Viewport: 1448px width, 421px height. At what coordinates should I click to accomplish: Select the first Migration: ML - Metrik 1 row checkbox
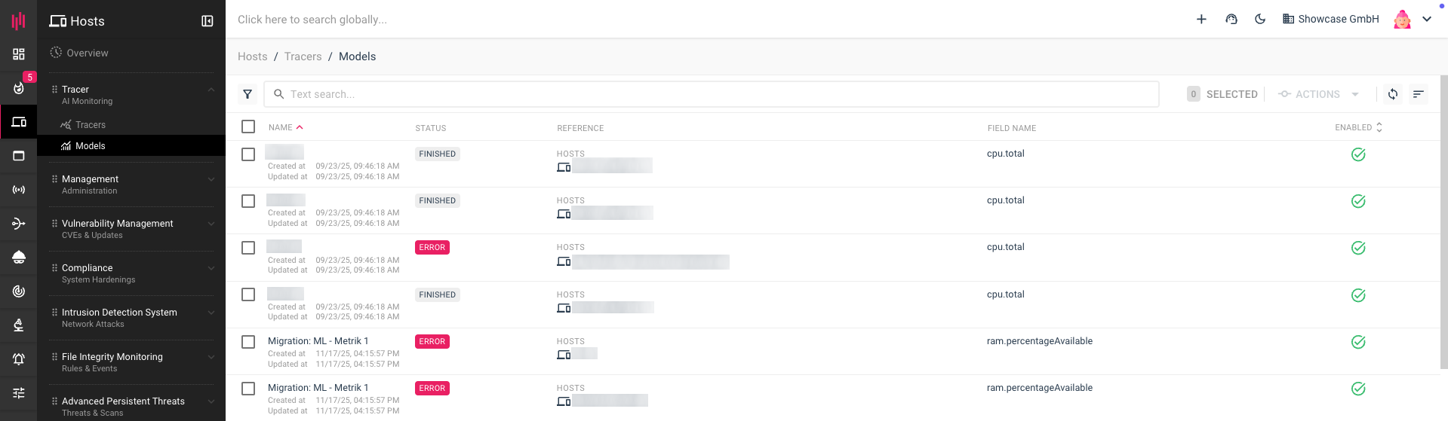coord(248,342)
